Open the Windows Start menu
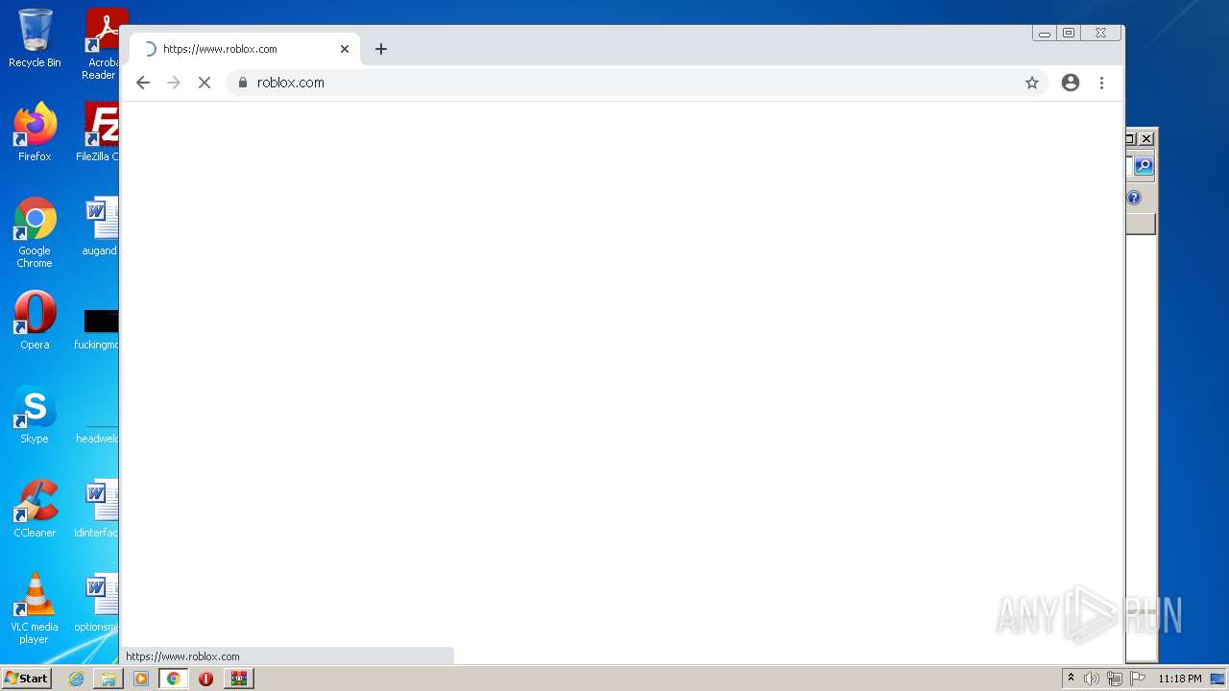1229x691 pixels. click(26, 679)
